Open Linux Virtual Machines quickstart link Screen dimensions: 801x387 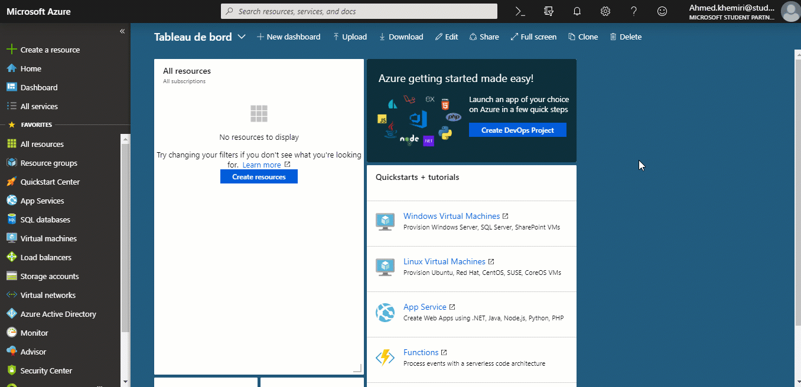pos(444,261)
